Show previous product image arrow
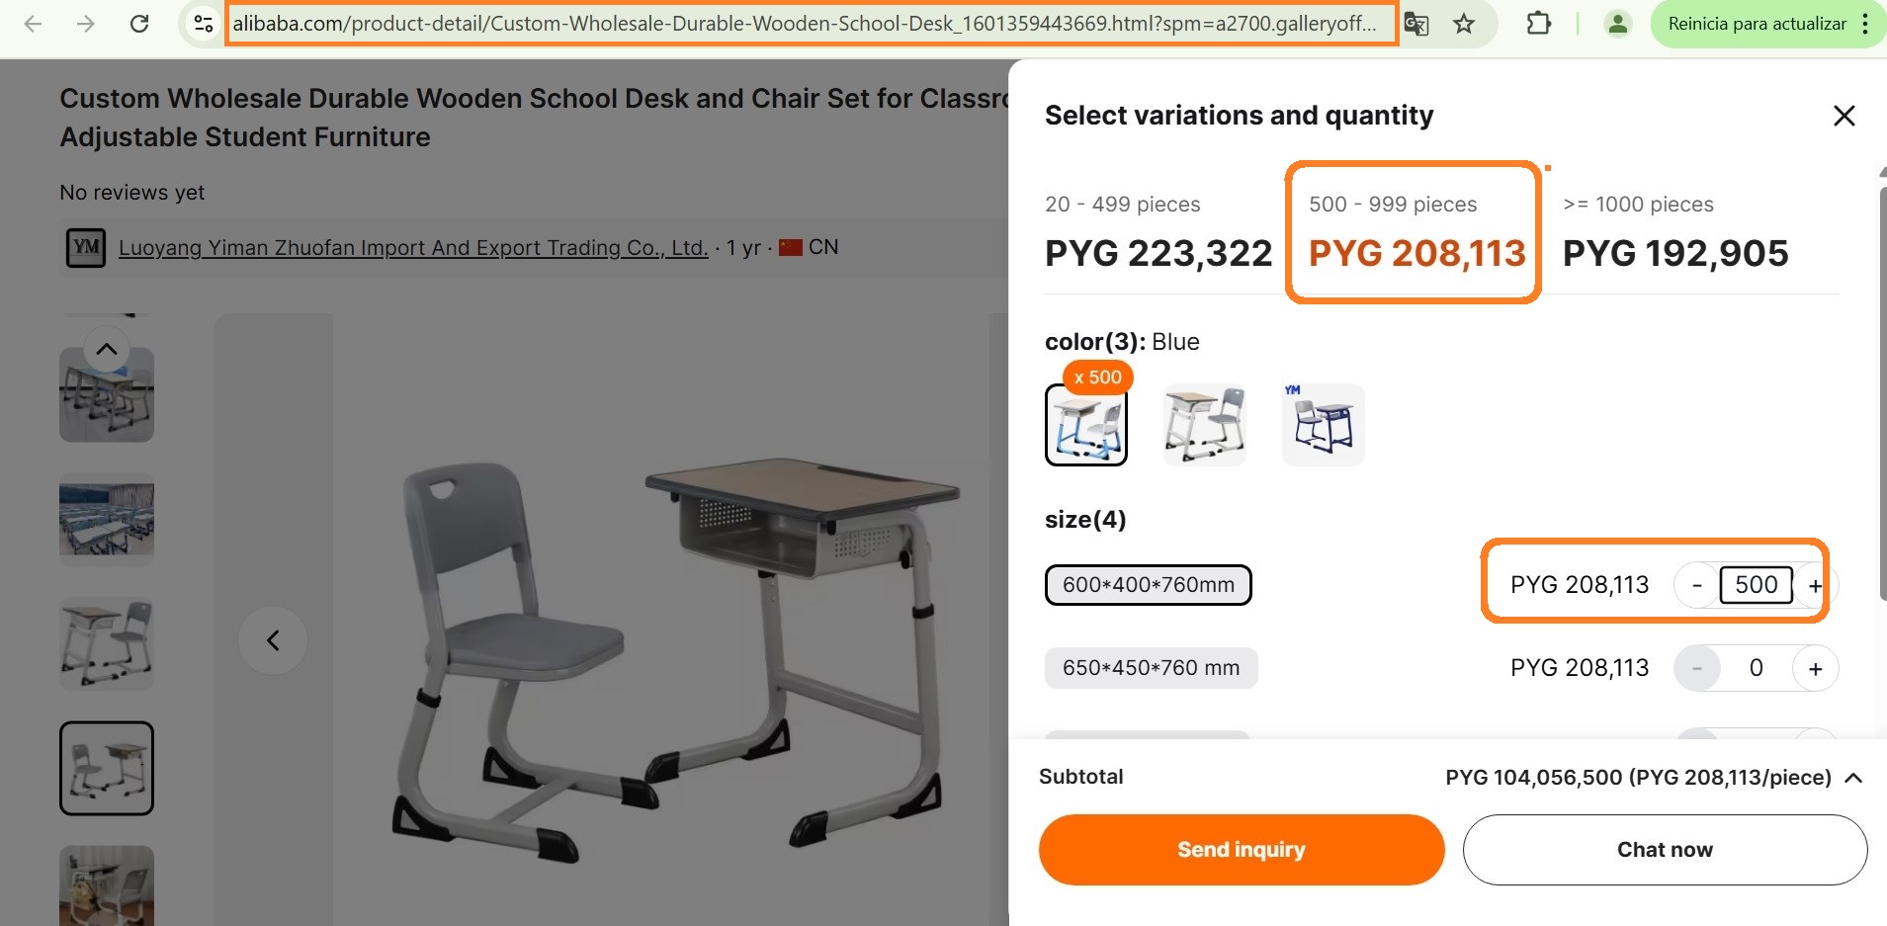 pos(273,640)
